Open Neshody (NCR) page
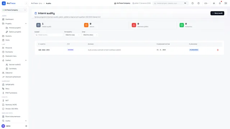Image resolution: width=230 pixels, height=129 pixels. tap(11, 105)
